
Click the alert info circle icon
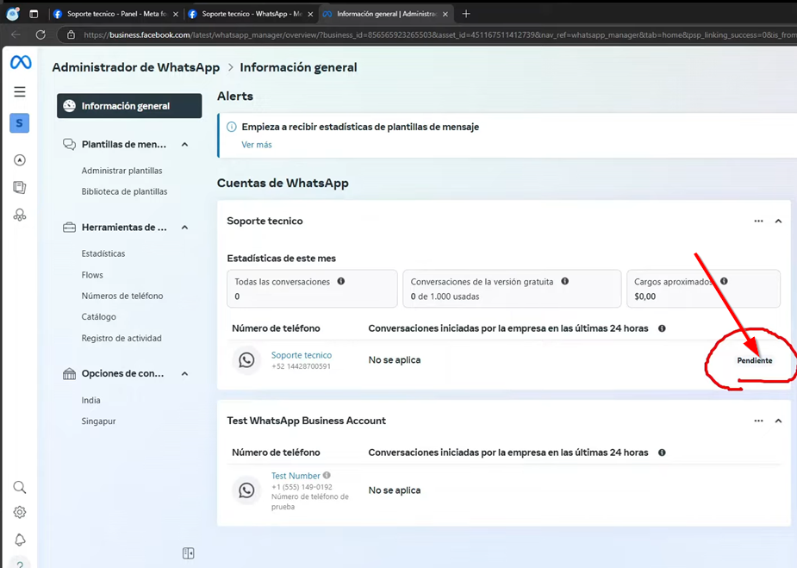(x=231, y=127)
